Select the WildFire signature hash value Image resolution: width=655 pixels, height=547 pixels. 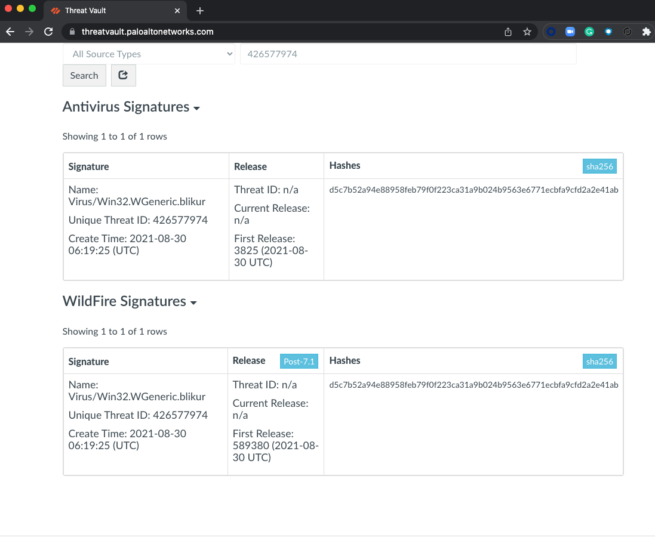coord(473,385)
